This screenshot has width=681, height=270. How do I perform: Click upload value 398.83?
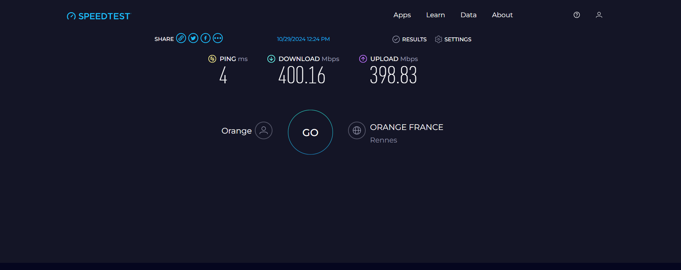393,75
